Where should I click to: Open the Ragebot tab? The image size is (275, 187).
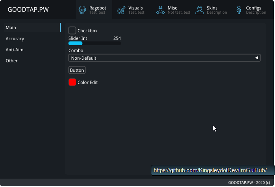(x=94, y=10)
